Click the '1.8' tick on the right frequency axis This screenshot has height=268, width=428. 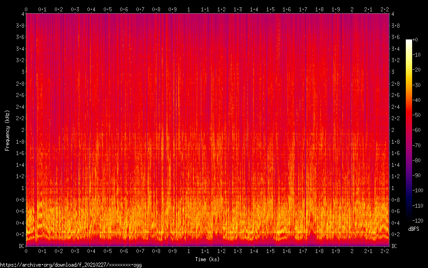coord(395,141)
